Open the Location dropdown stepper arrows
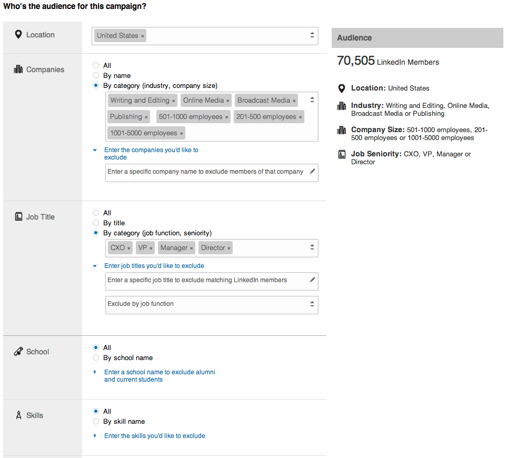Image resolution: width=507 pixels, height=458 pixels. 312,36
